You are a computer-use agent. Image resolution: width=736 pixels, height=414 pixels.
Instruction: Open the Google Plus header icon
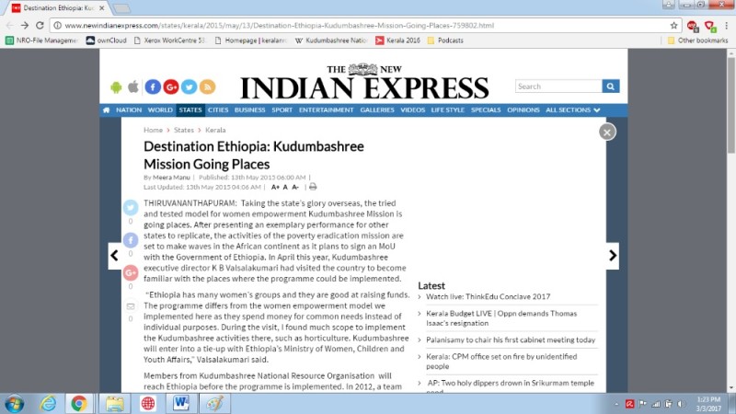click(171, 86)
